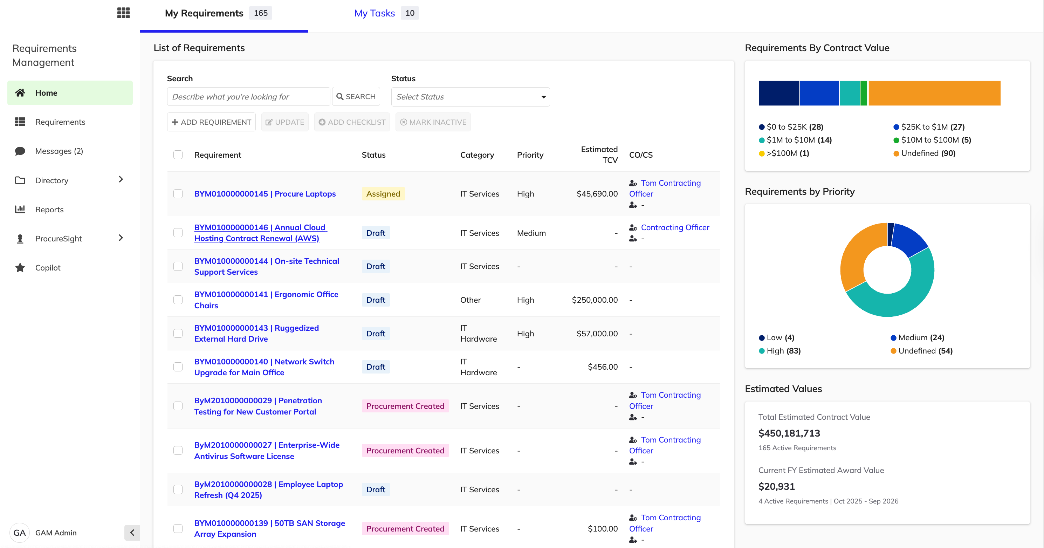Click the x-circle icon on MARK INACTIVE
Image resolution: width=1044 pixels, height=548 pixels.
[404, 122]
